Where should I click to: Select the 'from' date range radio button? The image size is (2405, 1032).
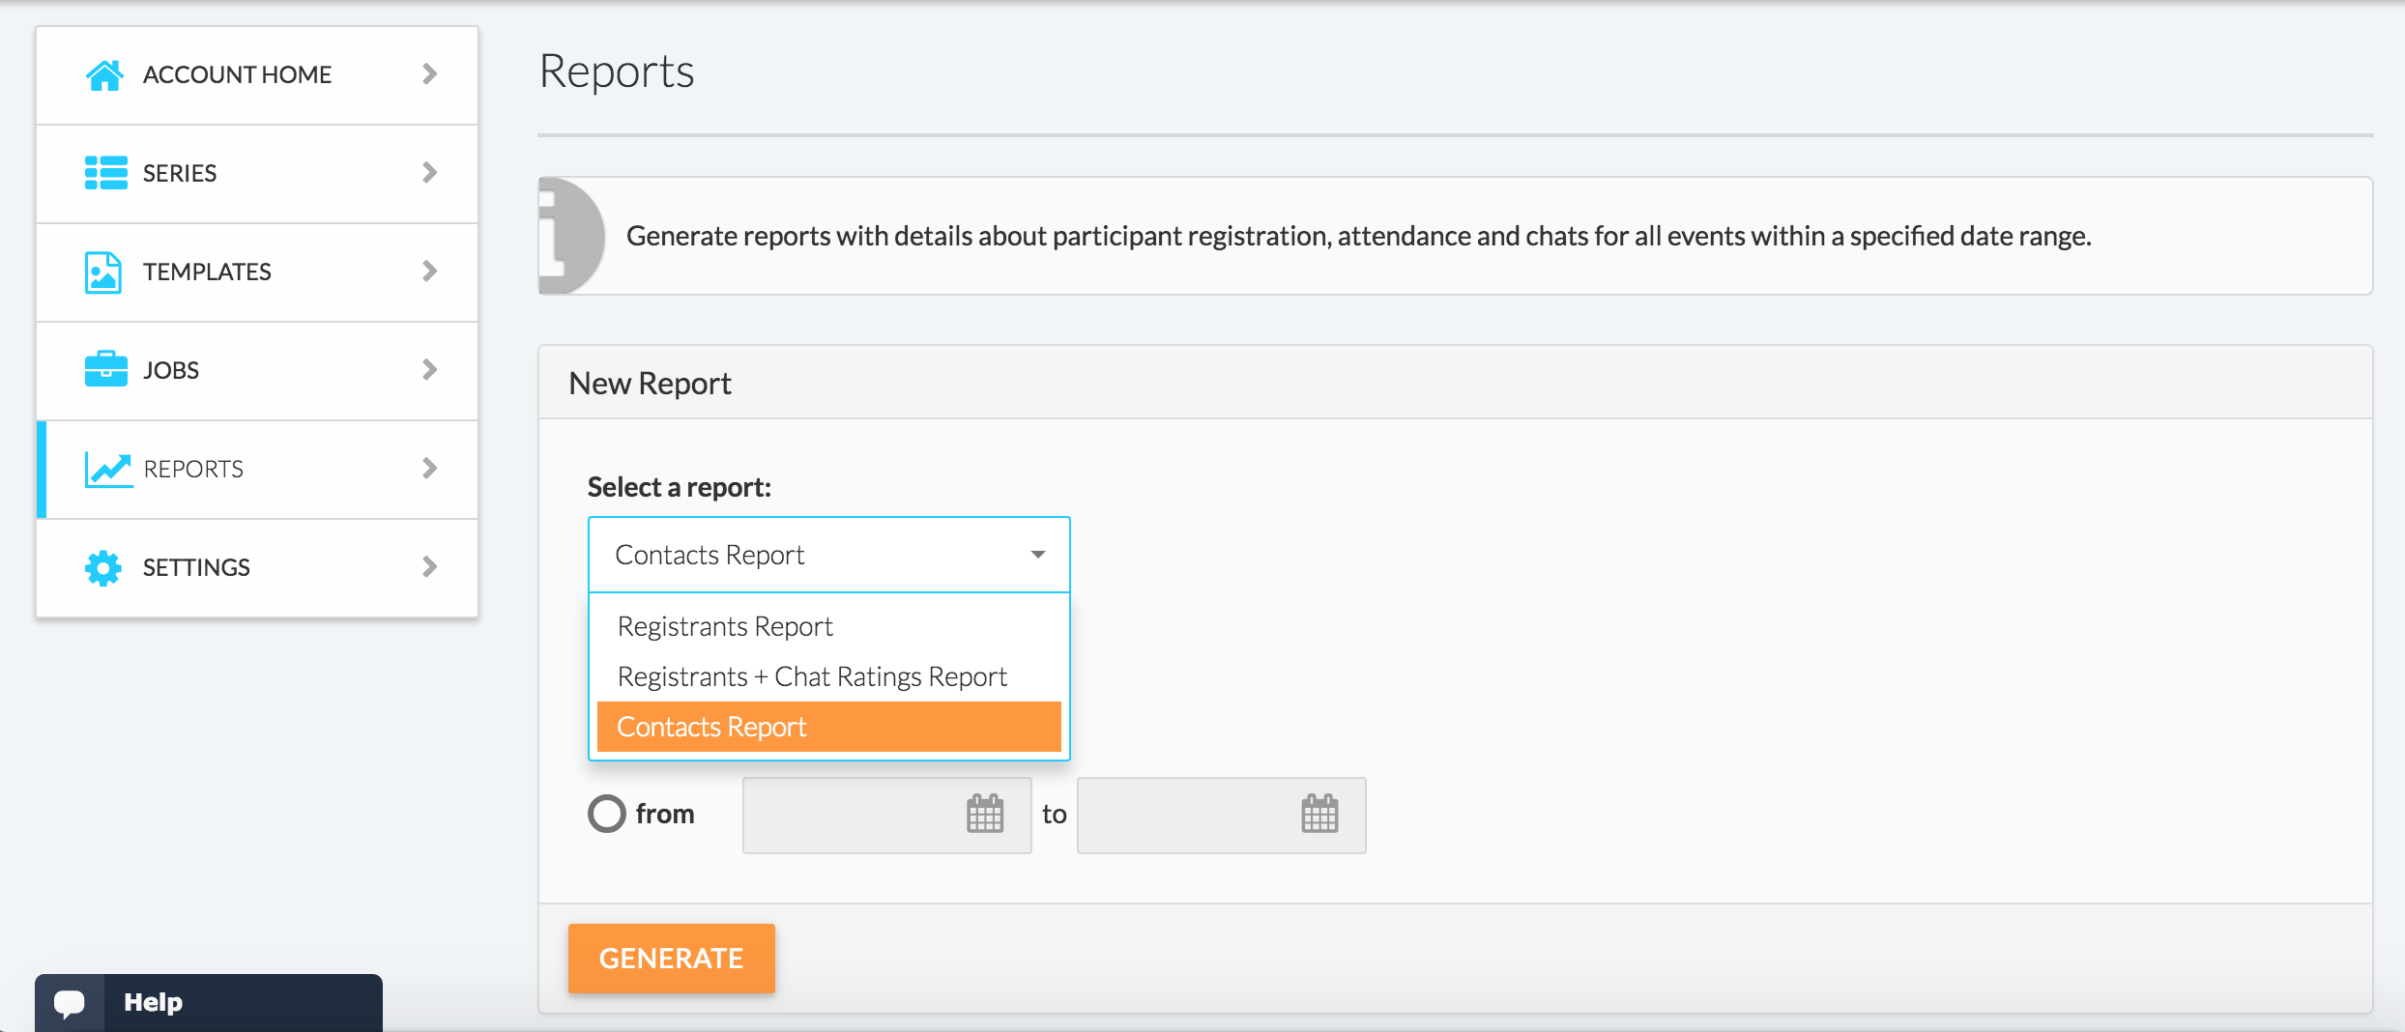pos(607,814)
